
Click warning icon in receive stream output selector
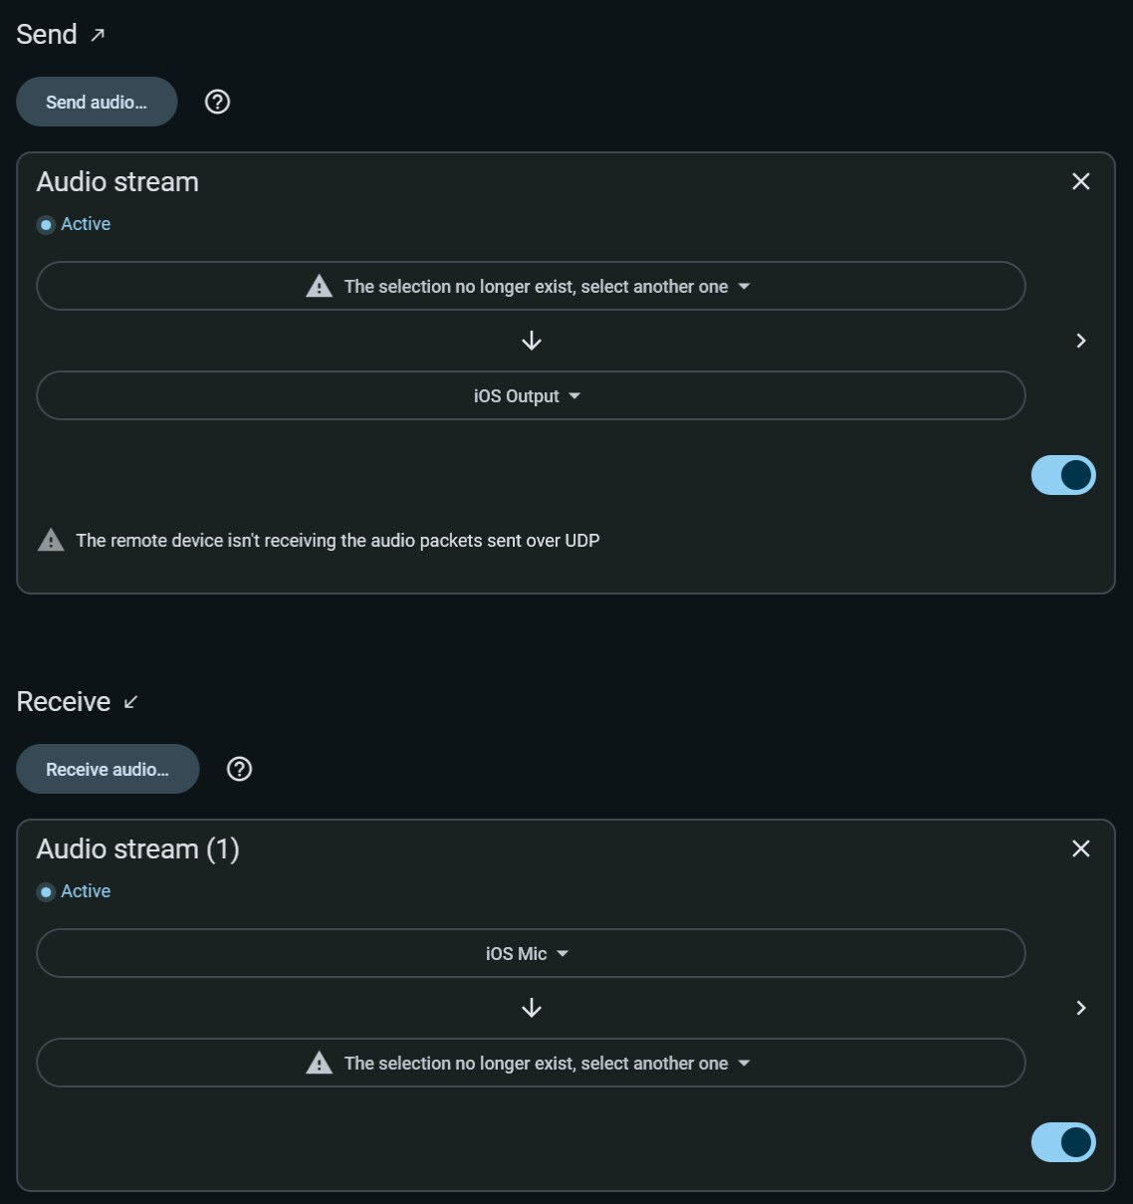pos(319,1064)
